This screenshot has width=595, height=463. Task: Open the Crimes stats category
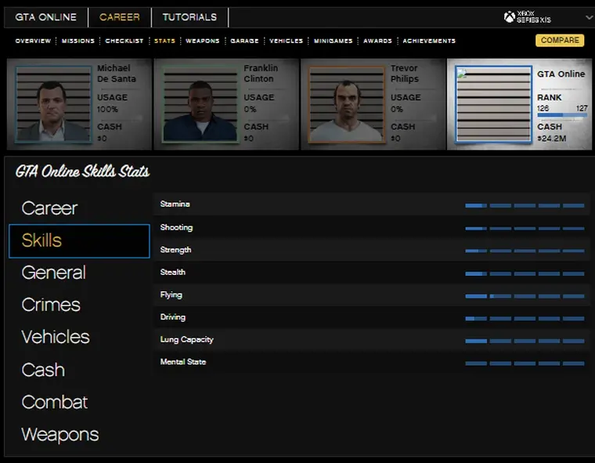point(51,305)
